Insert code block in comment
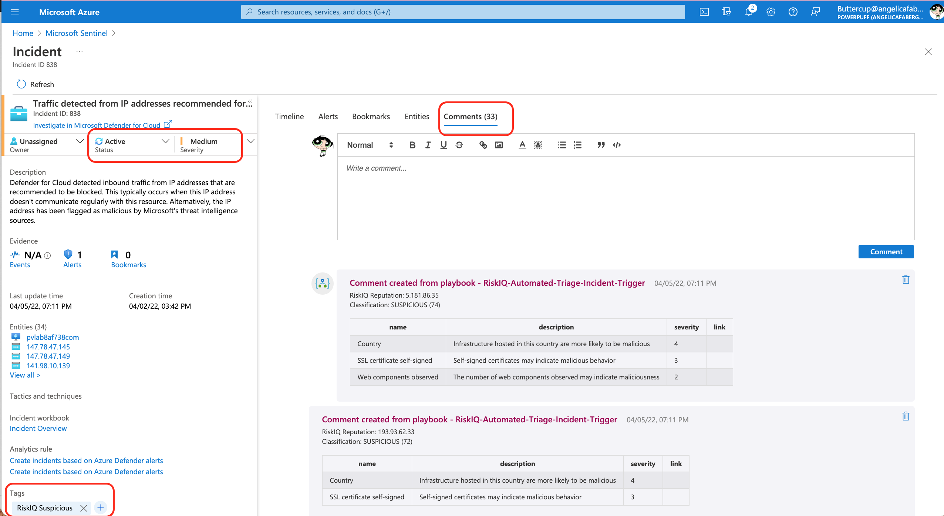 pos(617,145)
